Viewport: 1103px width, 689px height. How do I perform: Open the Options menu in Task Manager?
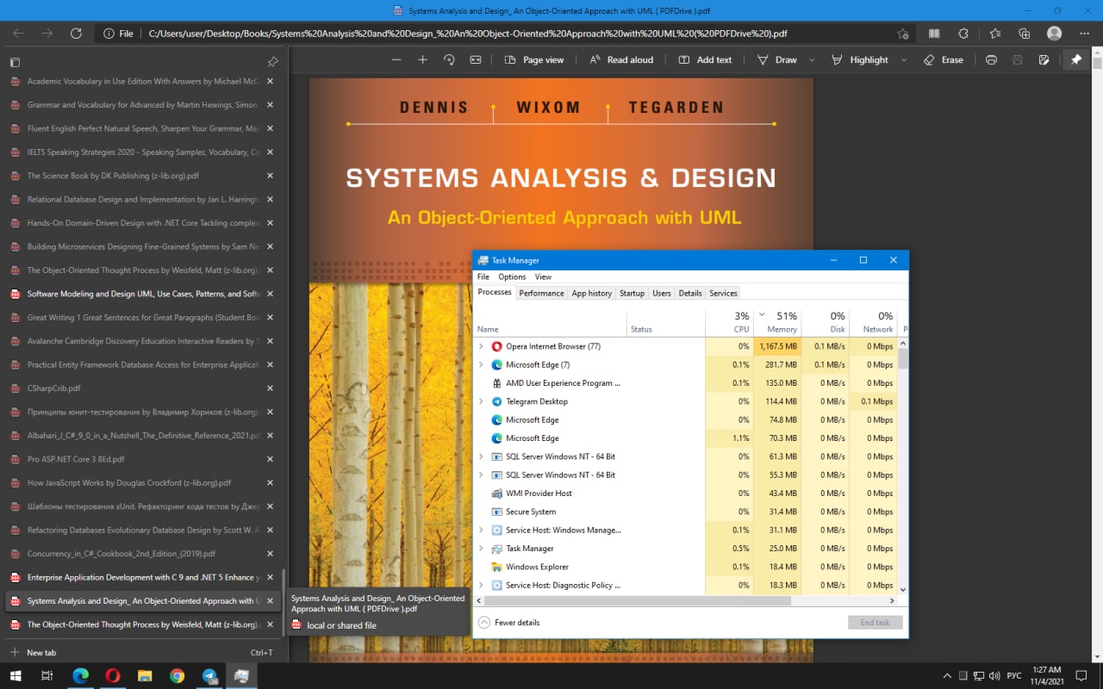tap(511, 277)
